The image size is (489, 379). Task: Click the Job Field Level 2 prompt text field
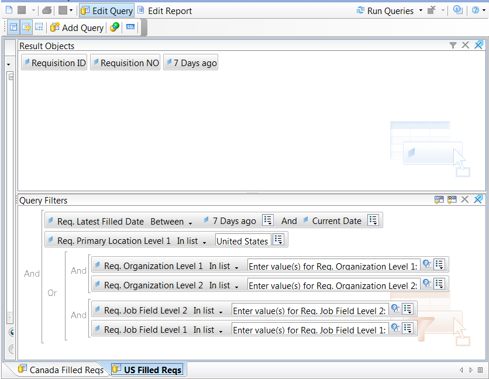tap(310, 311)
